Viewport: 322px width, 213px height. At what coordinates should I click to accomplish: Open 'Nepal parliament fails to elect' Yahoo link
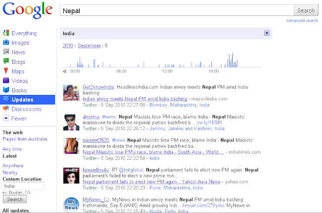(x=151, y=182)
